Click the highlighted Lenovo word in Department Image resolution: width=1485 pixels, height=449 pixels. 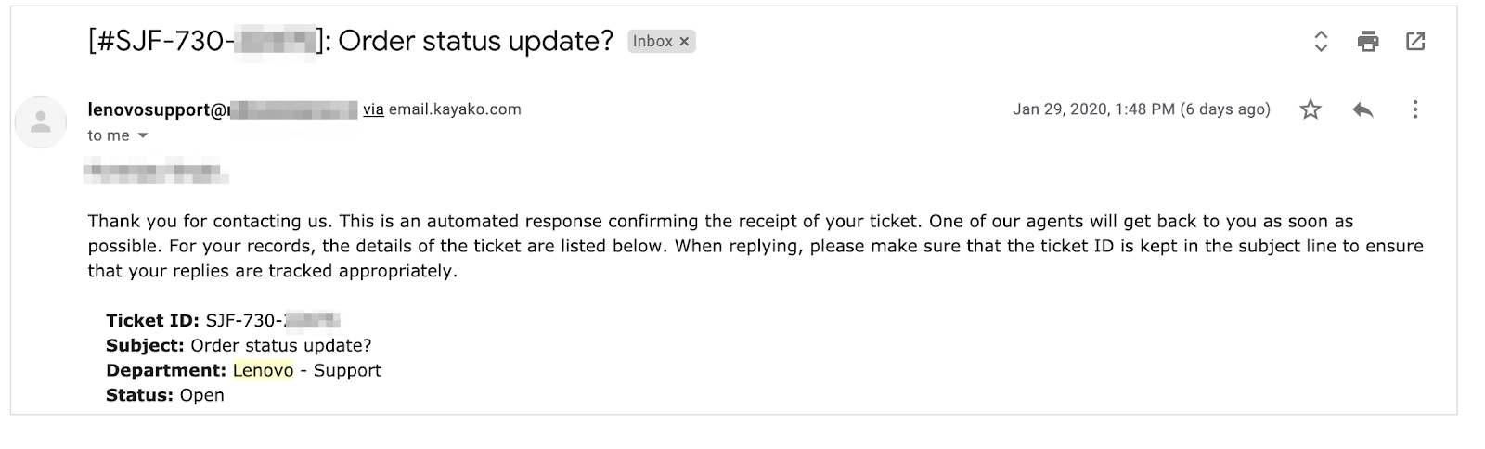[x=264, y=370]
